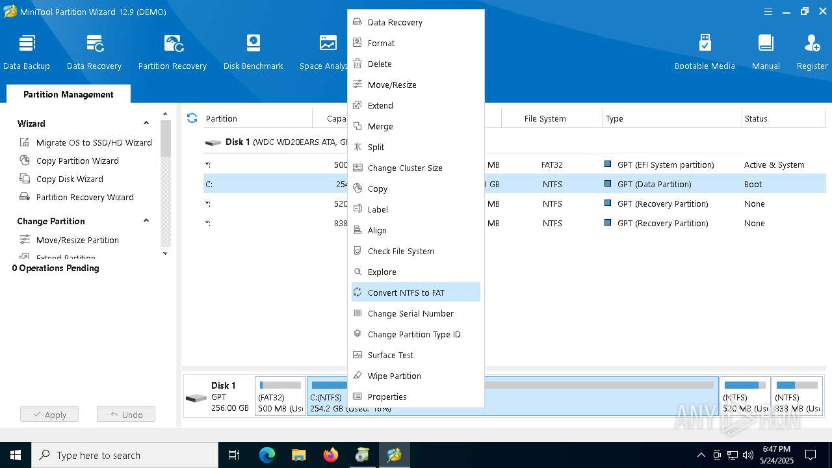Click the sidebar scroll down arrow
This screenshot has width=832, height=468.
click(x=165, y=253)
